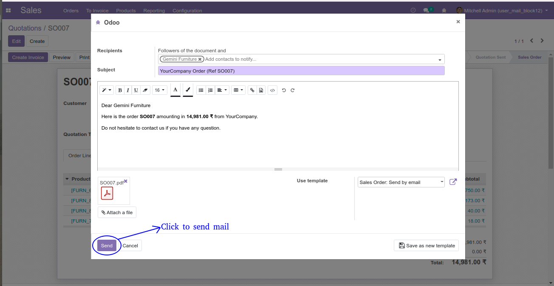Undo the last edit in editor

[x=284, y=90]
